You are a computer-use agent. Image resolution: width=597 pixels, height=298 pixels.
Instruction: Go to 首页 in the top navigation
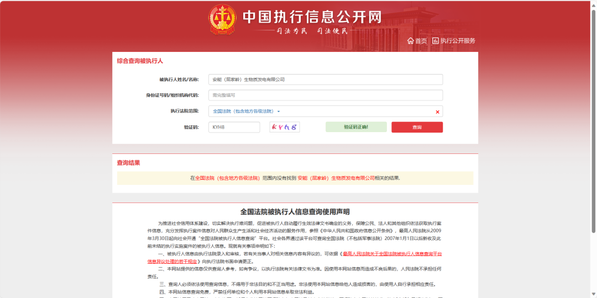[421, 41]
